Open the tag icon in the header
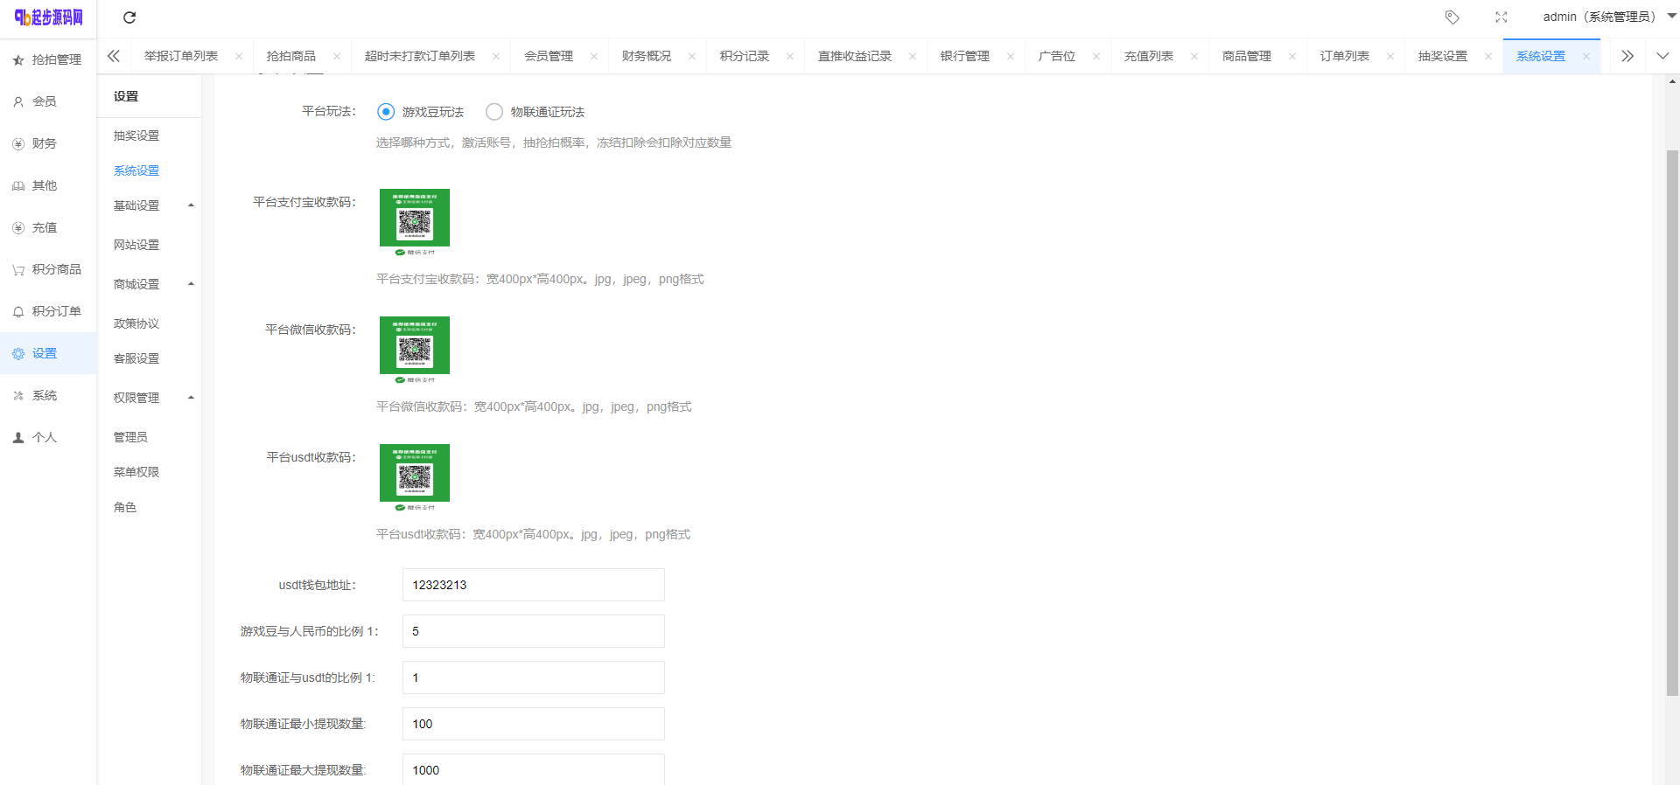1680x785 pixels. tap(1452, 17)
